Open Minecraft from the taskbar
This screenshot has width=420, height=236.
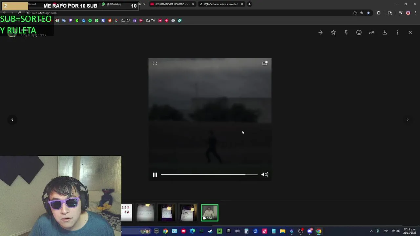click(220, 231)
